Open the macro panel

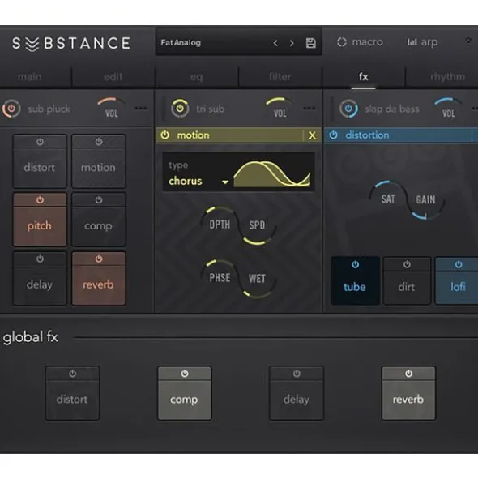pyautogui.click(x=360, y=42)
